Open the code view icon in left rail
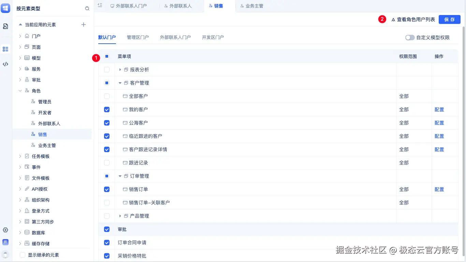This screenshot has width=466, height=262. pyautogui.click(x=5, y=64)
